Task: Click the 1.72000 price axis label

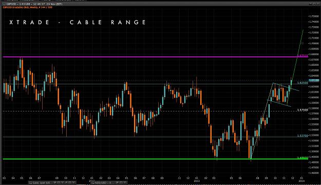Action: click(x=314, y=32)
